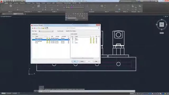Select the Base Layergroup row
Screen dimensions: 169x95
pyautogui.click(x=51, y=38)
